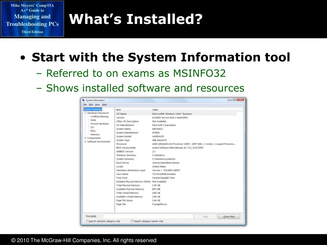This screenshot has height=245, width=327.
Task: Click the SMBIOS Version row
Action: (x=176, y=152)
